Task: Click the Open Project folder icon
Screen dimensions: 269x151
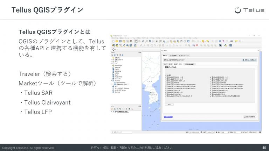Action: tap(117, 41)
